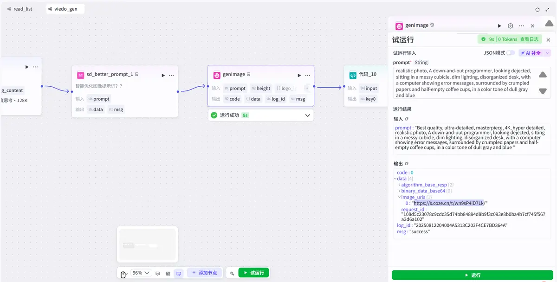Click the ellipsis after logo_info on genImage node

(306, 88)
